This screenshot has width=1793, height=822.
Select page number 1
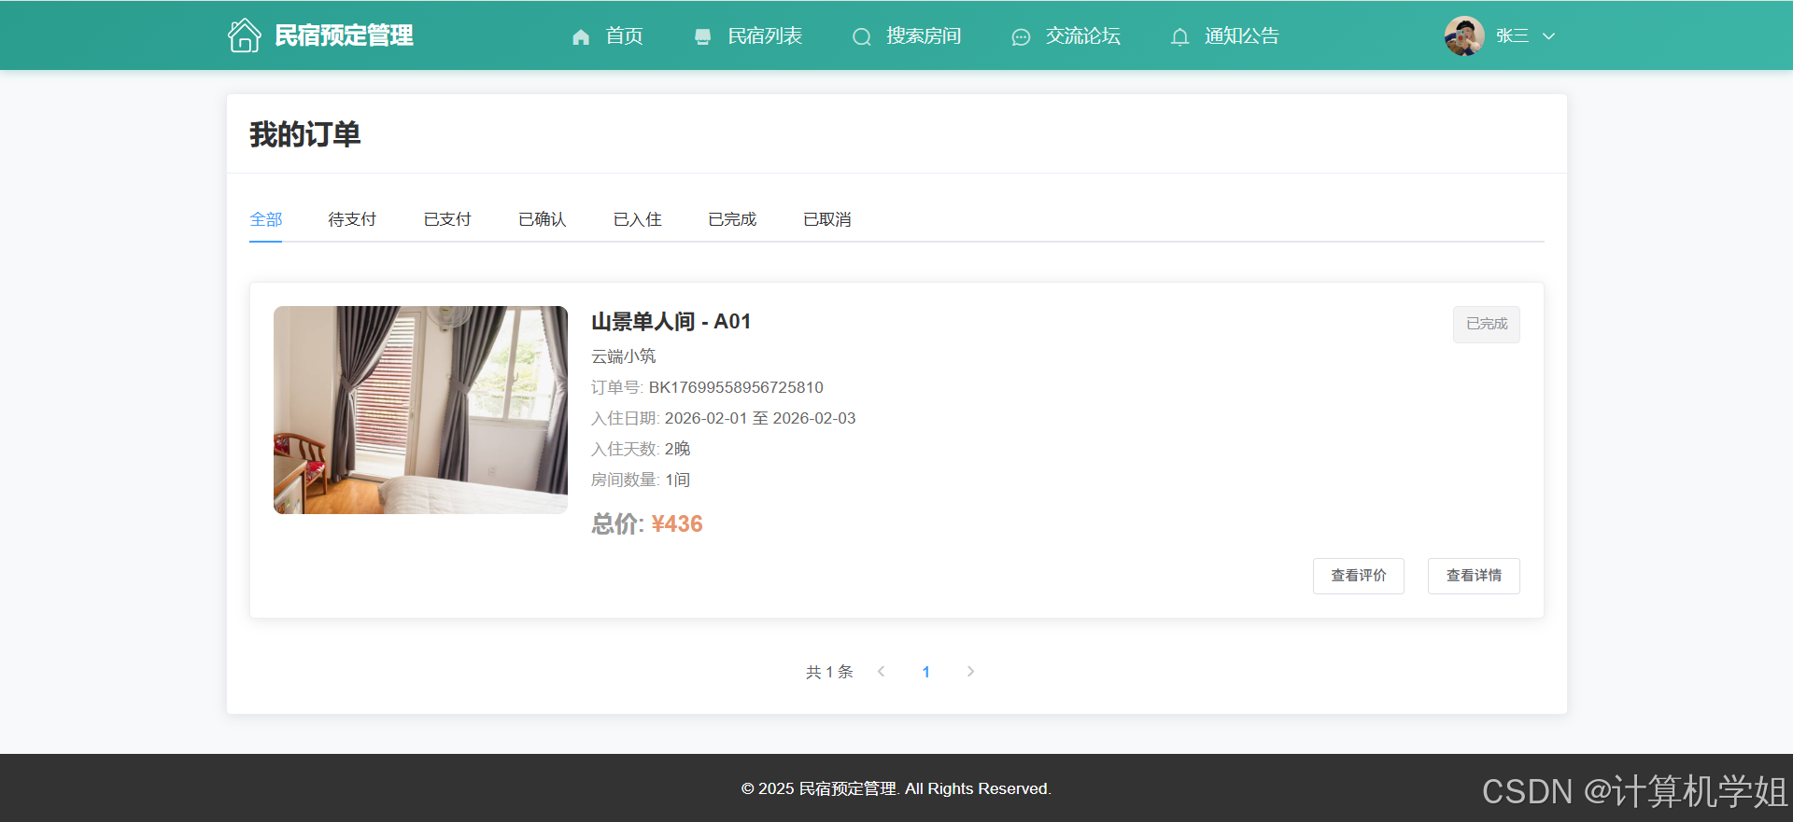925,672
